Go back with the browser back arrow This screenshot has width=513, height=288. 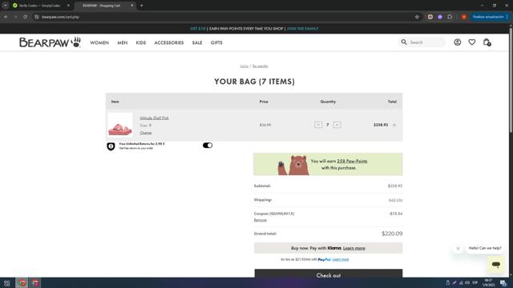[x=6, y=17]
